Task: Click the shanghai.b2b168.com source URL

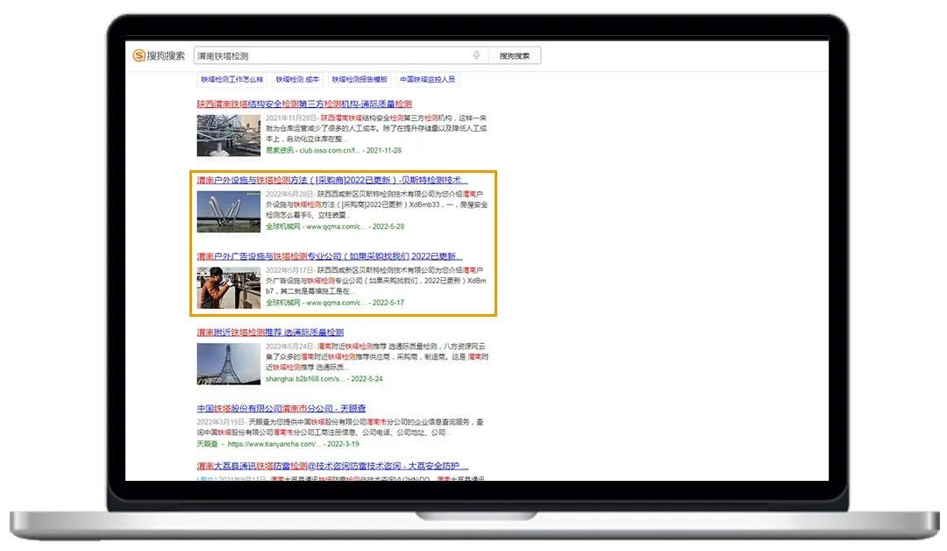Action: point(304,379)
